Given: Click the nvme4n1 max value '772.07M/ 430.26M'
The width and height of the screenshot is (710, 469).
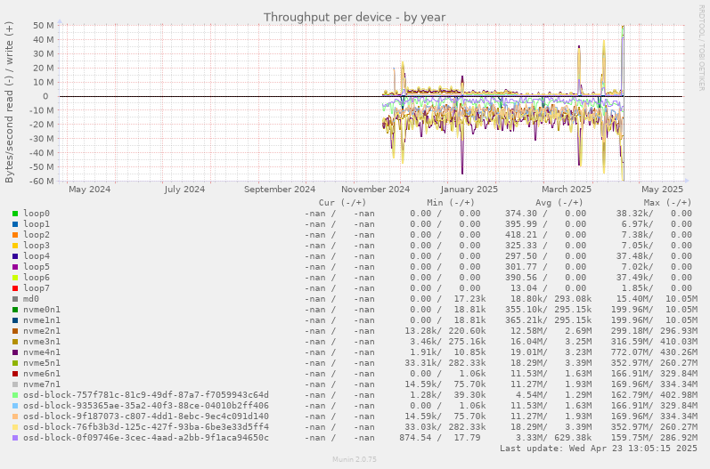Looking at the screenshot, I should click(657, 352).
